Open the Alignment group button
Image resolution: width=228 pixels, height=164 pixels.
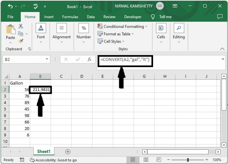(62, 34)
